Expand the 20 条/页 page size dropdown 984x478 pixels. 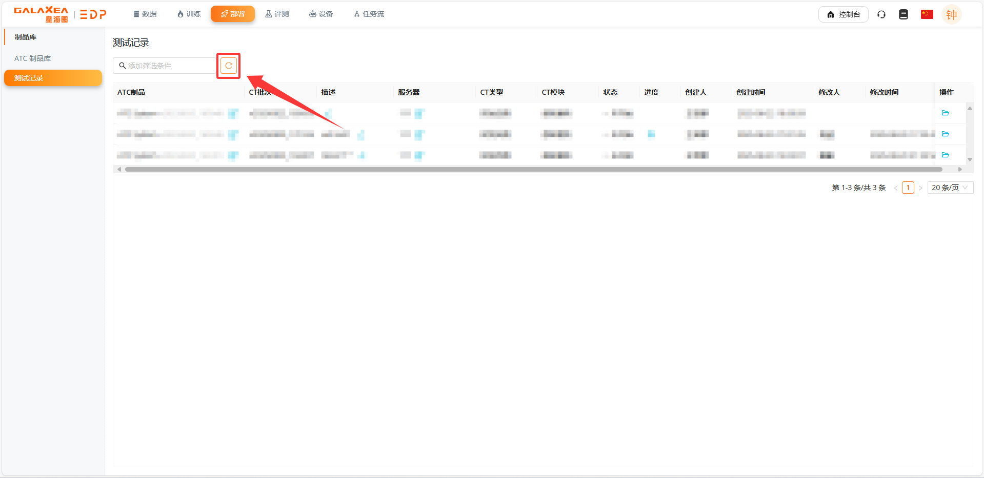pos(950,188)
